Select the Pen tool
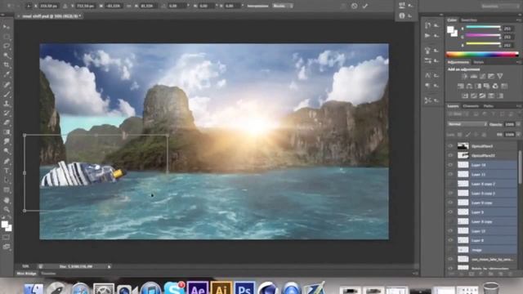The image size is (523, 294). point(7,162)
